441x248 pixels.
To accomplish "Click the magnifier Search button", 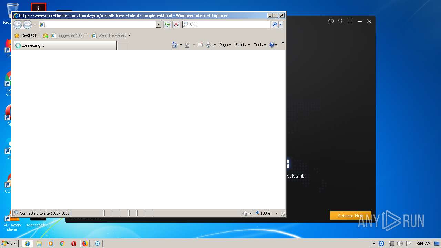I will click(275, 24).
